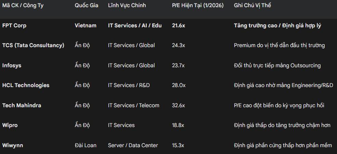Viewport: 337px width, 154px height.
Task: Click the Wiwynn company name
Action: tap(13, 145)
